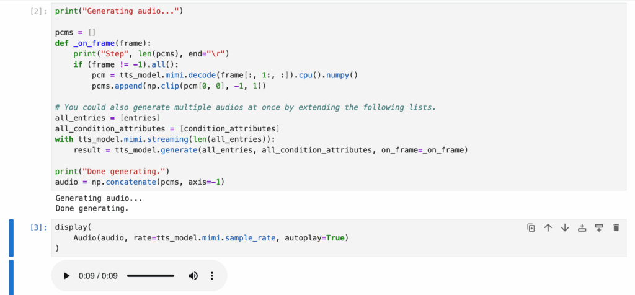The height and width of the screenshot is (295, 635).
Task: Click the blue collapse bar beside cell 3 input
Action: (x=11, y=238)
